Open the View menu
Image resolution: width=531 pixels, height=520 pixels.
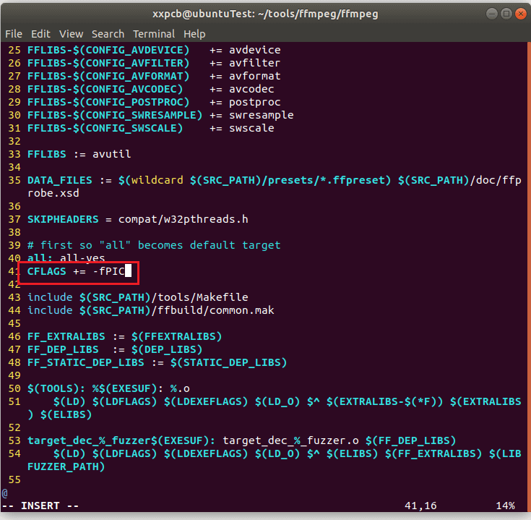71,34
